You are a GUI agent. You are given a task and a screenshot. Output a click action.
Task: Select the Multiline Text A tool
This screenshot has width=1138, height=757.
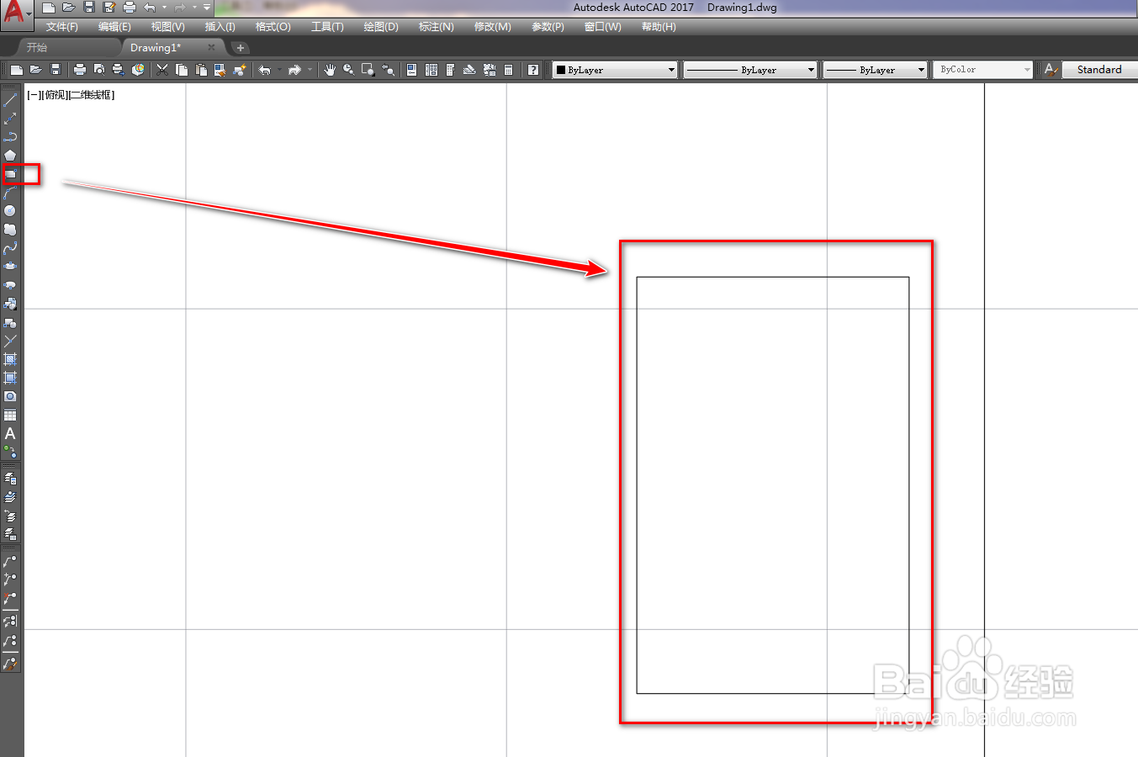coord(10,433)
